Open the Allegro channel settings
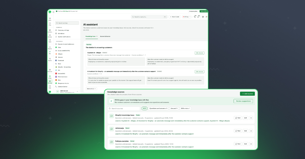Screen dimensions: 305x159 (60, 54)
